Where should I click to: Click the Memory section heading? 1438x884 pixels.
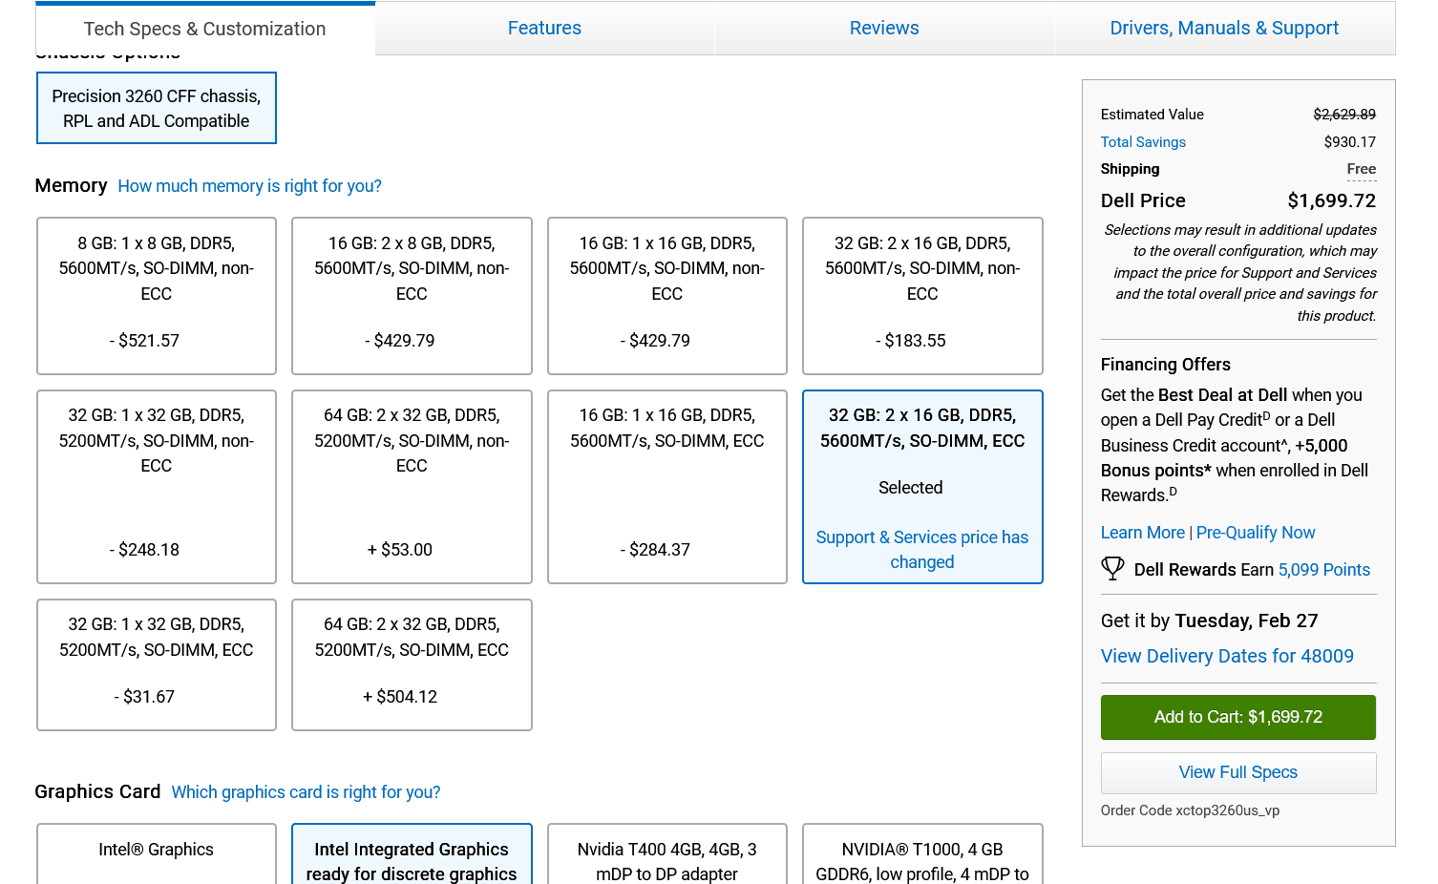71,185
